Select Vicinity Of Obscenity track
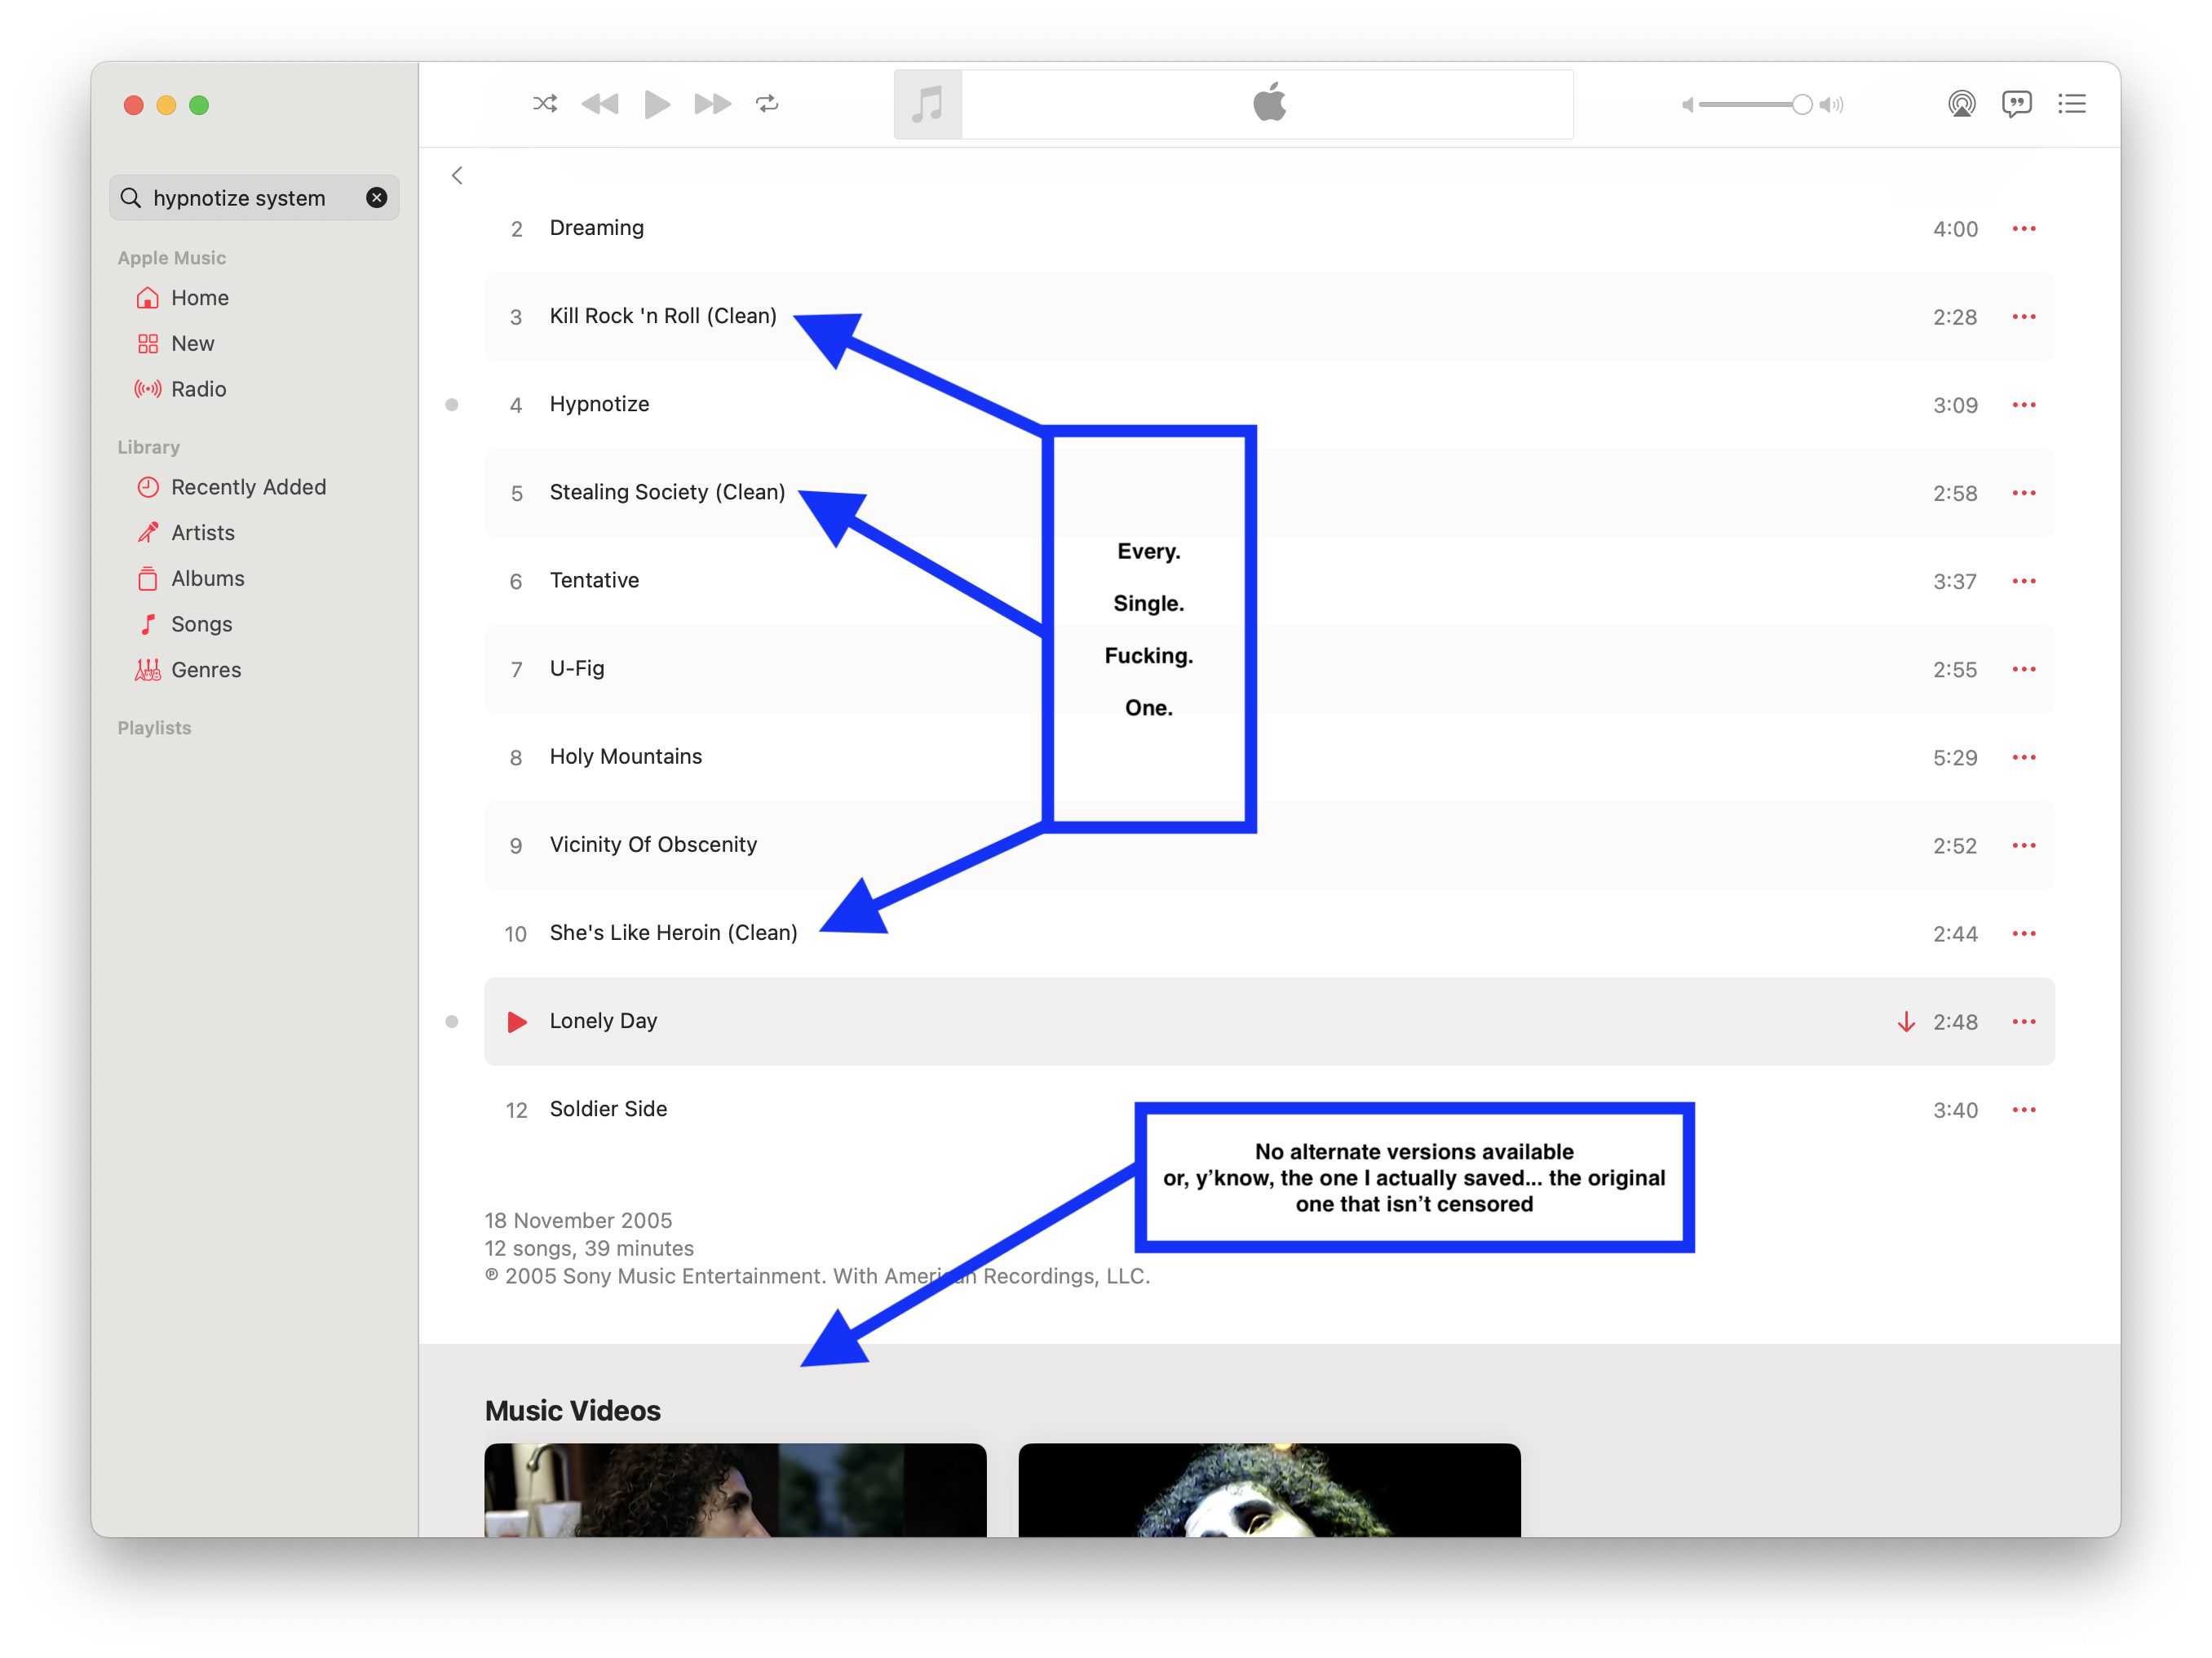 1269,845
